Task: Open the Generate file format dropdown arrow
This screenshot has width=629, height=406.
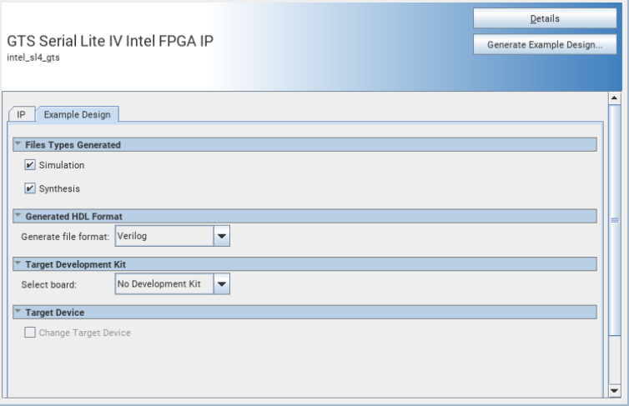Action: [x=222, y=236]
